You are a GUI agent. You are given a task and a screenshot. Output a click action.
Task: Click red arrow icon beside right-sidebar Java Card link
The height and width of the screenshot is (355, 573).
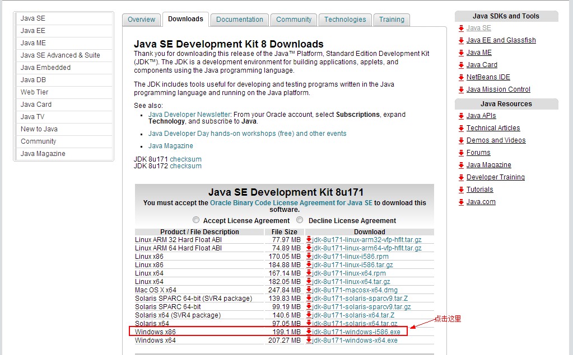click(461, 65)
